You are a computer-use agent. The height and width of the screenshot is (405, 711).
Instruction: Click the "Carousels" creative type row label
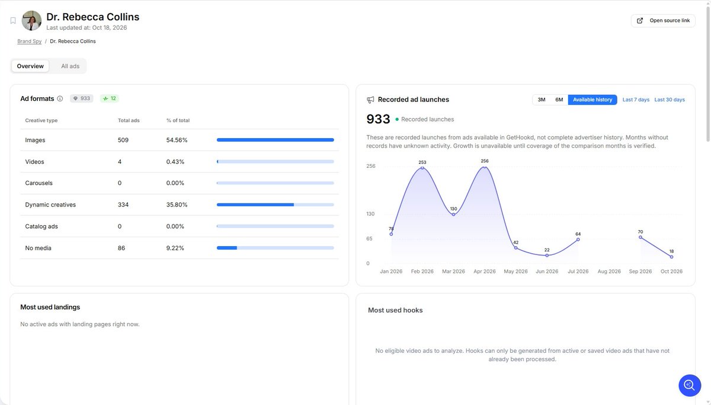pyautogui.click(x=39, y=183)
